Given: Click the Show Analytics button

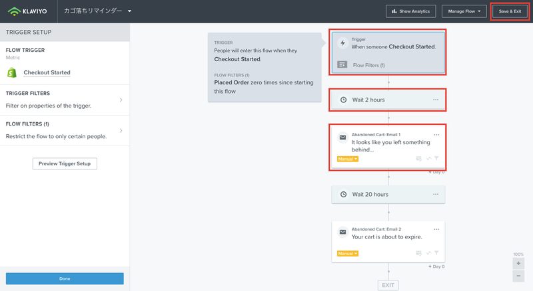Looking at the screenshot, I should [410, 11].
